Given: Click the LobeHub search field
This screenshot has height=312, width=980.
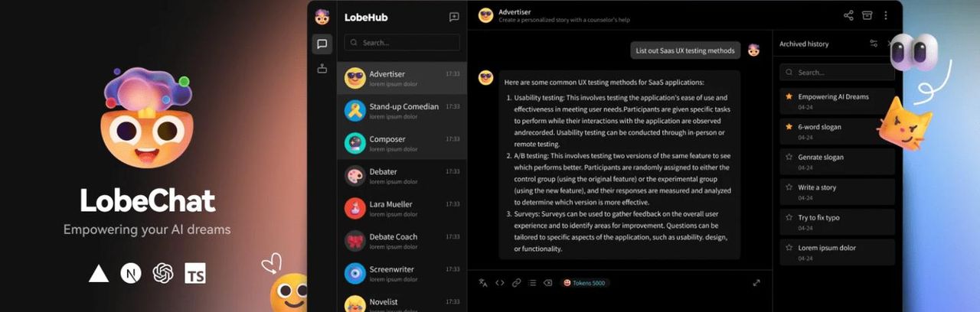Looking at the screenshot, I should [402, 43].
